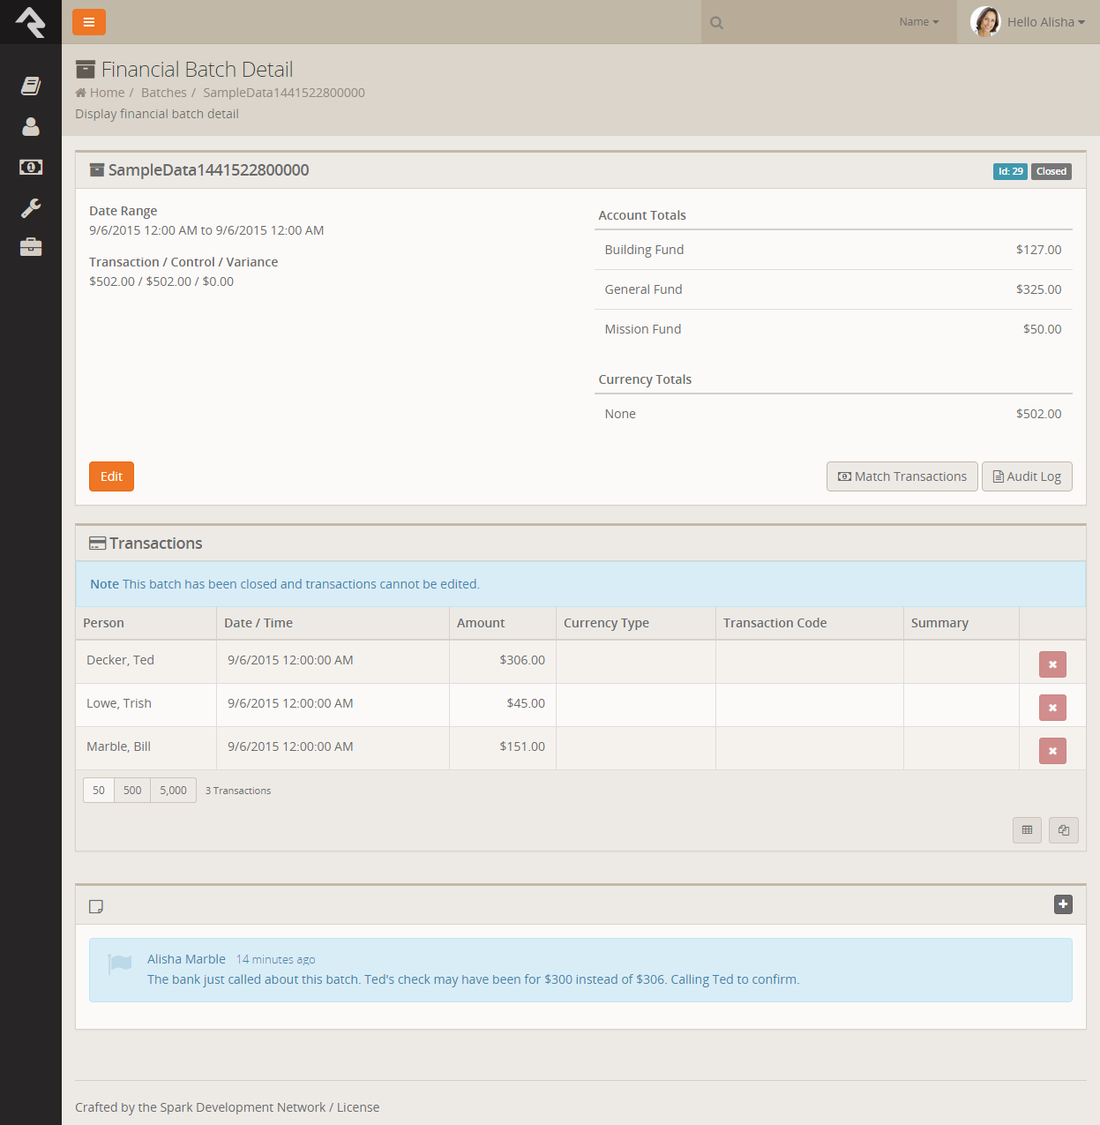Open the Audit Log button
The image size is (1100, 1125).
coord(1027,476)
